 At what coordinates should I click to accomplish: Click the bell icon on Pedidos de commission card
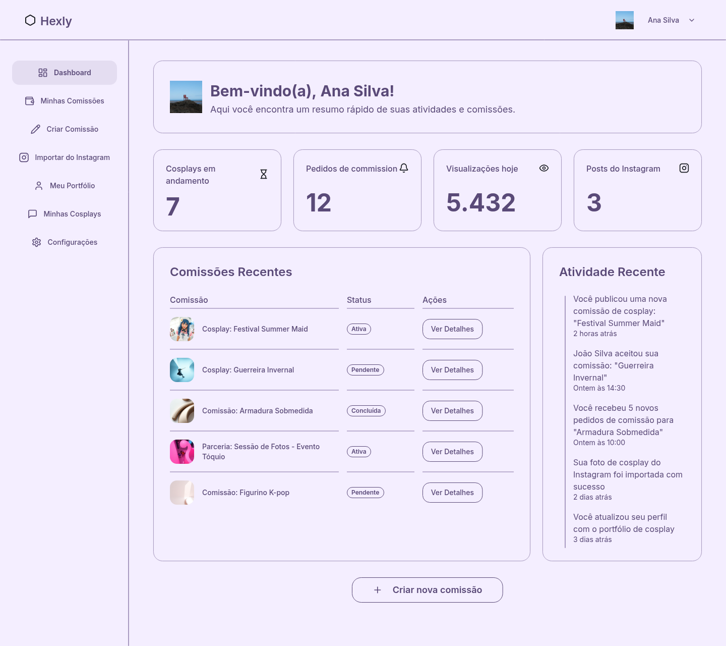pos(404,168)
